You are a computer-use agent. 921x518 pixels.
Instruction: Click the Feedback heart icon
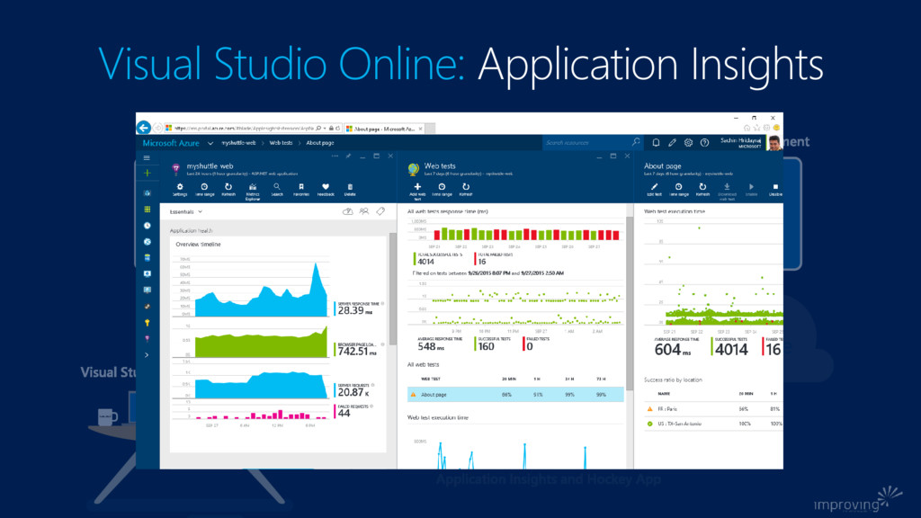click(x=325, y=188)
